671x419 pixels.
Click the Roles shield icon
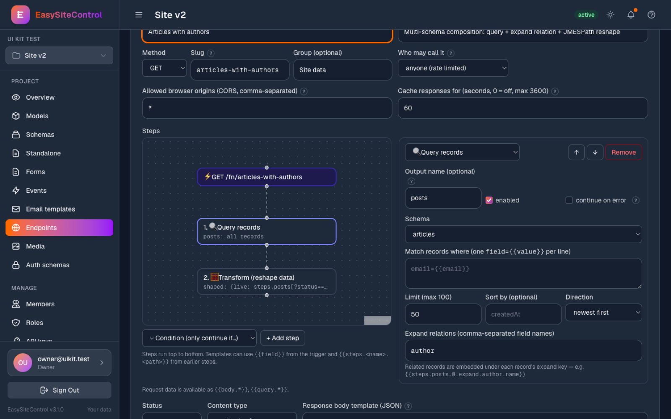(x=16, y=323)
